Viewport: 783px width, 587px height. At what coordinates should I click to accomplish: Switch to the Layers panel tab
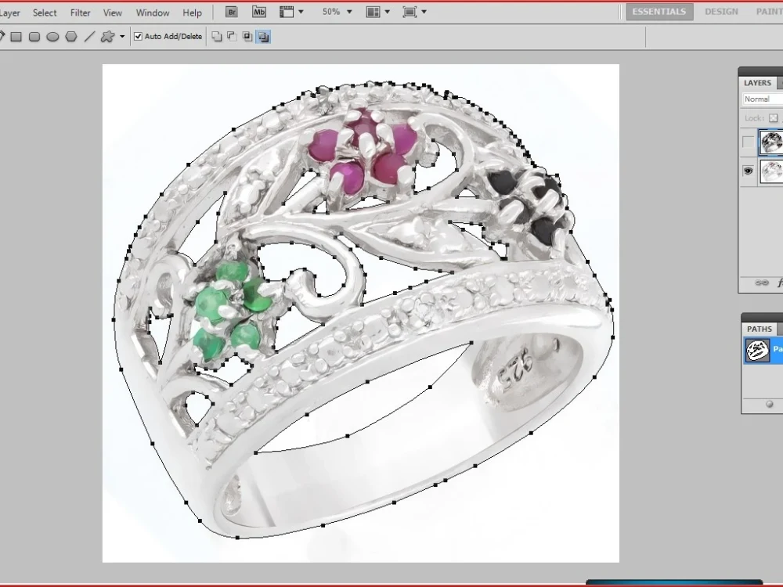coord(757,84)
